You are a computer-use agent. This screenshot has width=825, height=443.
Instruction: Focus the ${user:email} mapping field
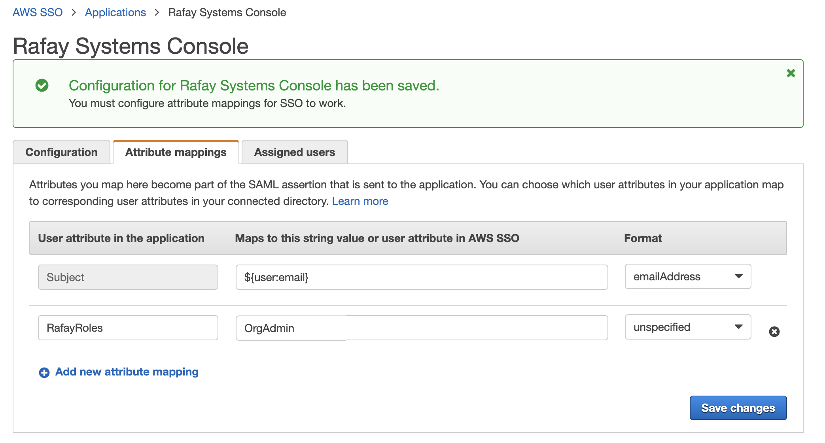pos(422,277)
